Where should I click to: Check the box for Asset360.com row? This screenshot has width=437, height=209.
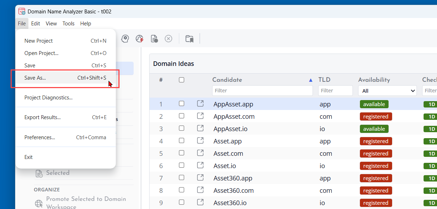181,190
